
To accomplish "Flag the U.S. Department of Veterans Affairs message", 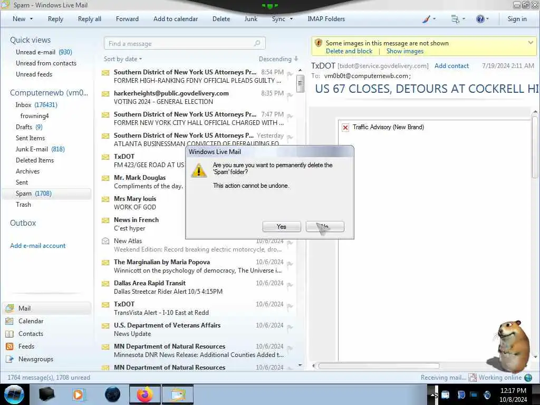I will [290, 327].
